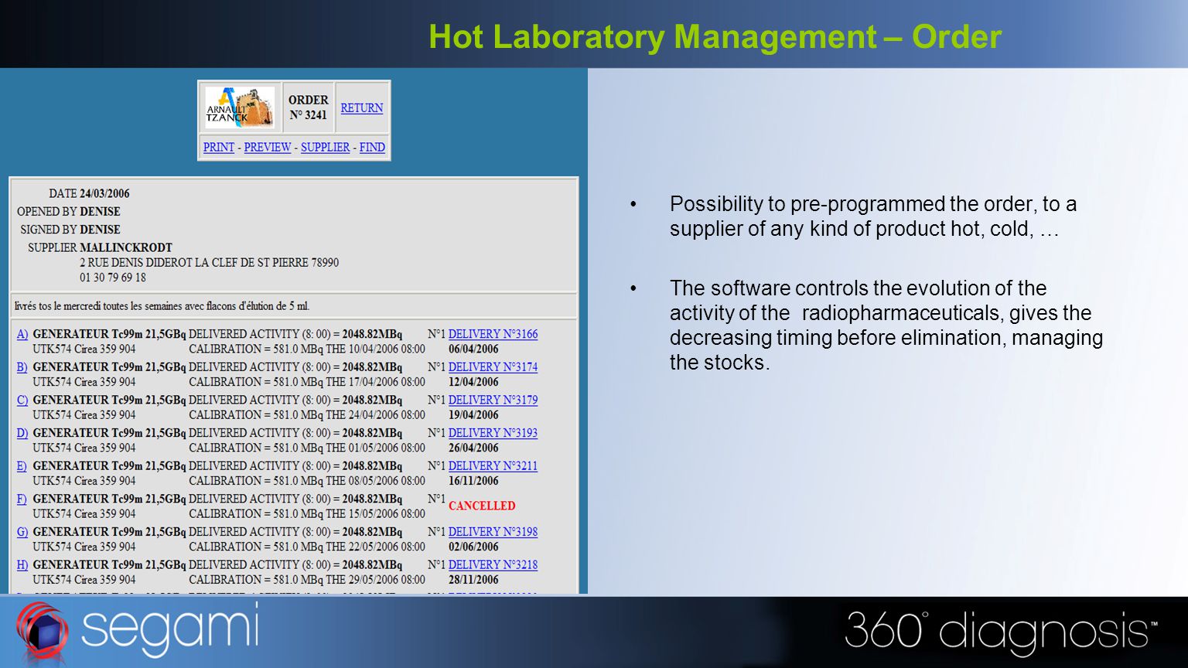The height and width of the screenshot is (668, 1188).
Task: Click the phone number 01 30 79 69 18
Action: (x=113, y=278)
